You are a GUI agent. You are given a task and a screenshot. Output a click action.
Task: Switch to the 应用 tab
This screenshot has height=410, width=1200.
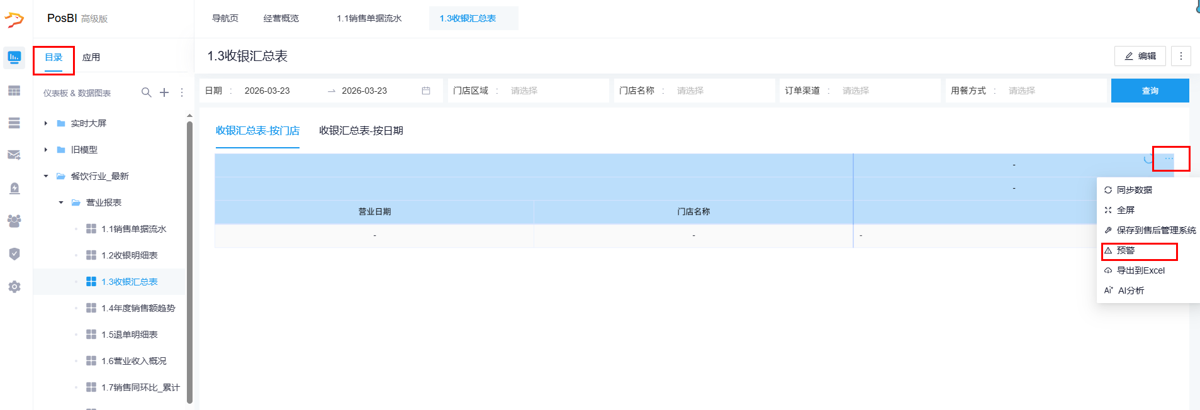tap(91, 57)
